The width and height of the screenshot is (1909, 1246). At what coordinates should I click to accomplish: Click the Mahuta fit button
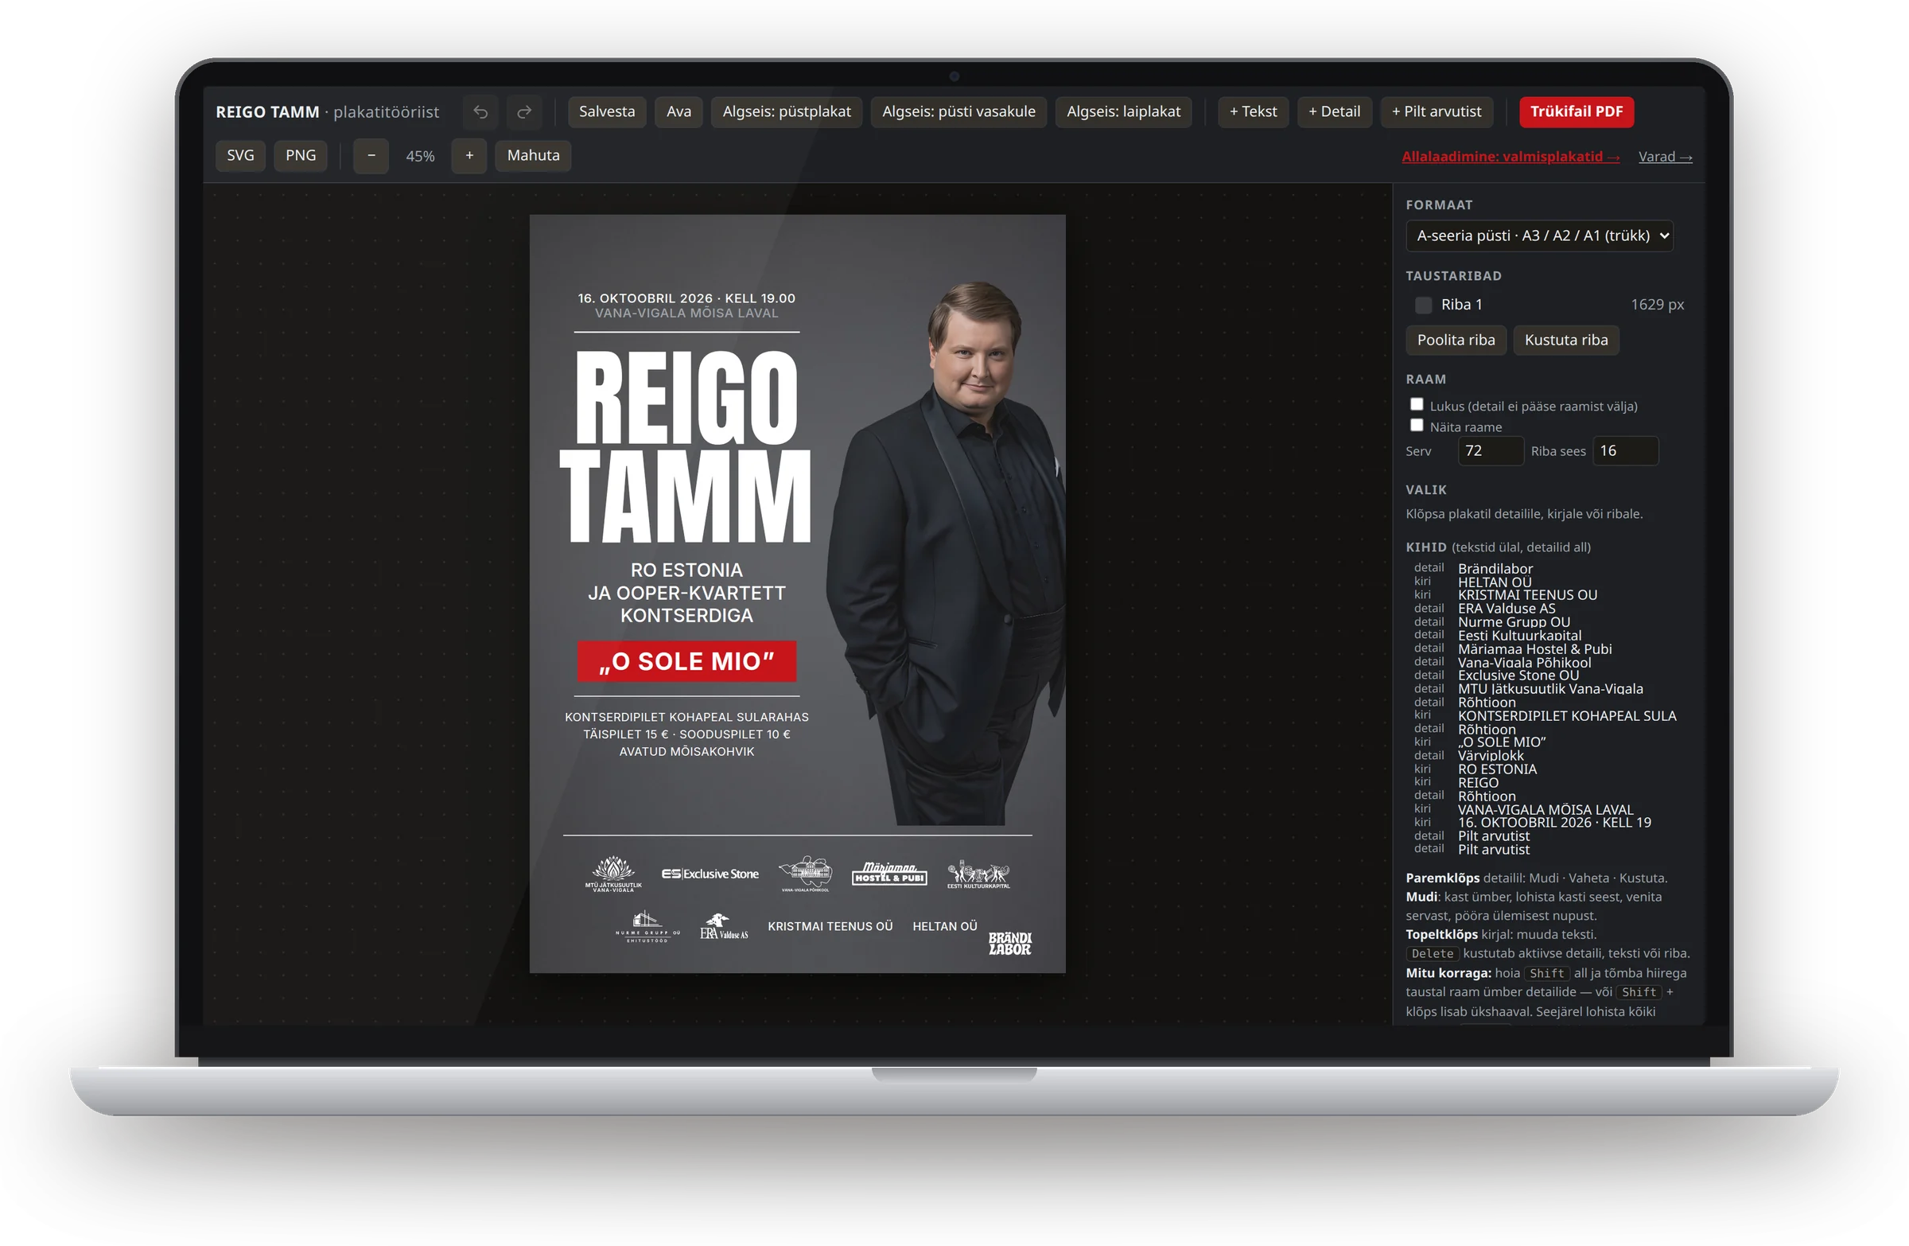pyautogui.click(x=533, y=156)
